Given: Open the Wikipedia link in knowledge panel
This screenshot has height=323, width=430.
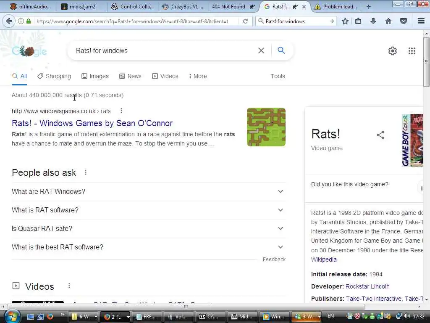Looking at the screenshot, I should (324, 259).
